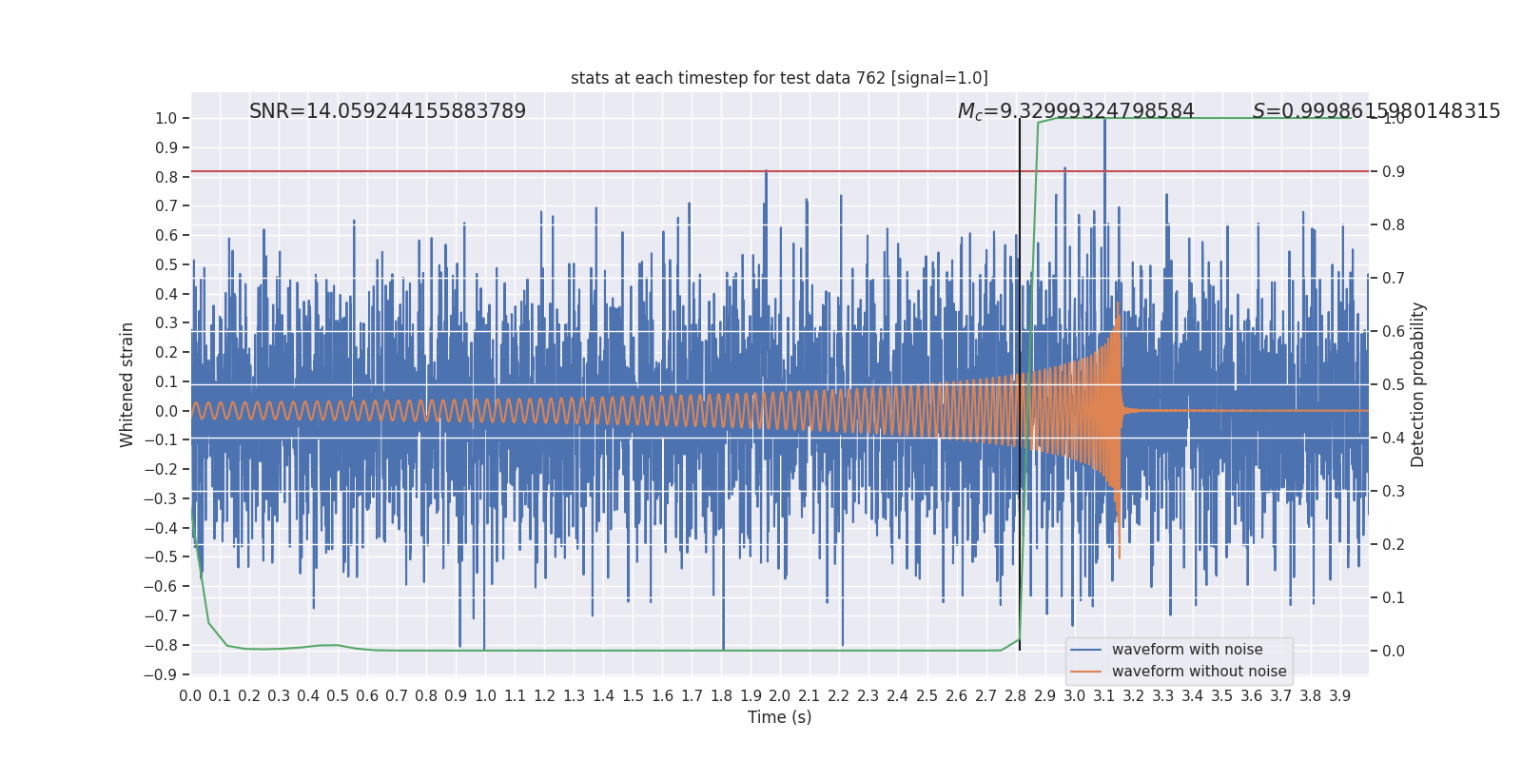This screenshot has width=1522, height=761.
Task: Click the S=0.9998615980148315 annotation
Action: [x=1376, y=111]
